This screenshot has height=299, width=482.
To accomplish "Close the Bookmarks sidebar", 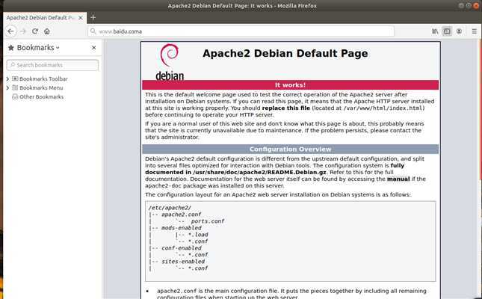I will coord(93,48).
